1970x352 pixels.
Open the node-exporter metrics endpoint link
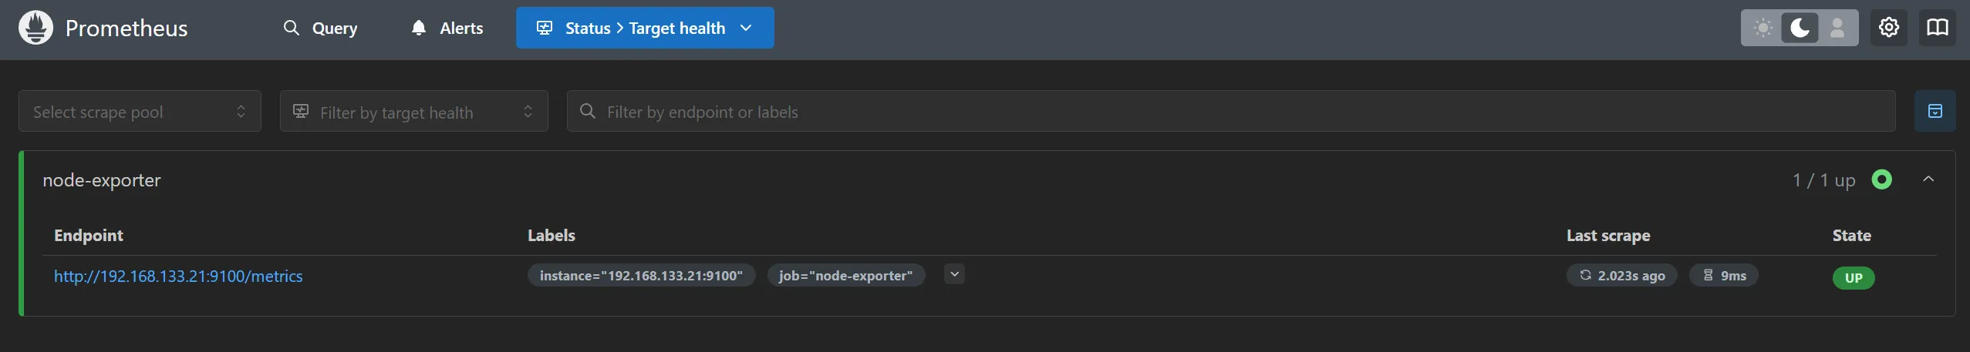[178, 277]
